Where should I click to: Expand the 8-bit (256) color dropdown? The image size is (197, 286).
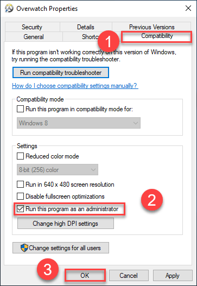click(x=58, y=170)
